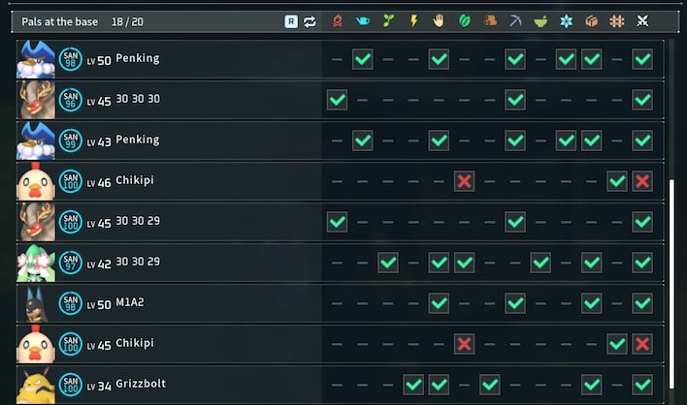The width and height of the screenshot is (687, 405).
Task: Select the Medicine Production bowl icon
Action: pyautogui.click(x=540, y=20)
